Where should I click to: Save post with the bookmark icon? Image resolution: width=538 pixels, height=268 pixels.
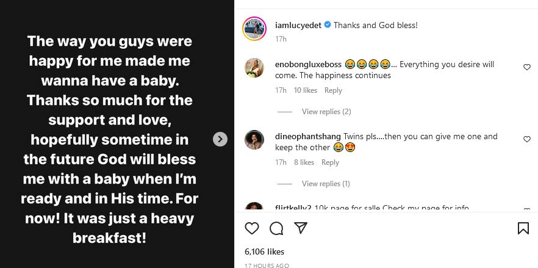click(x=523, y=228)
